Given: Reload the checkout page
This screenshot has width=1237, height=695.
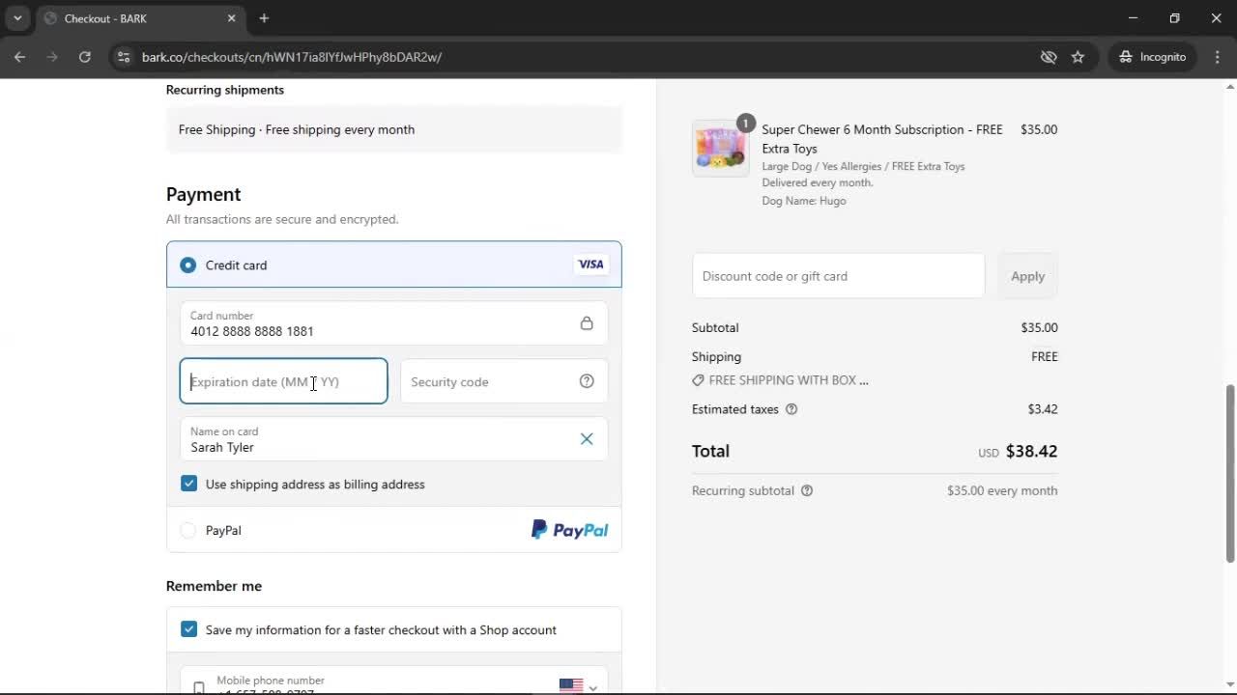Looking at the screenshot, I should (x=85, y=57).
